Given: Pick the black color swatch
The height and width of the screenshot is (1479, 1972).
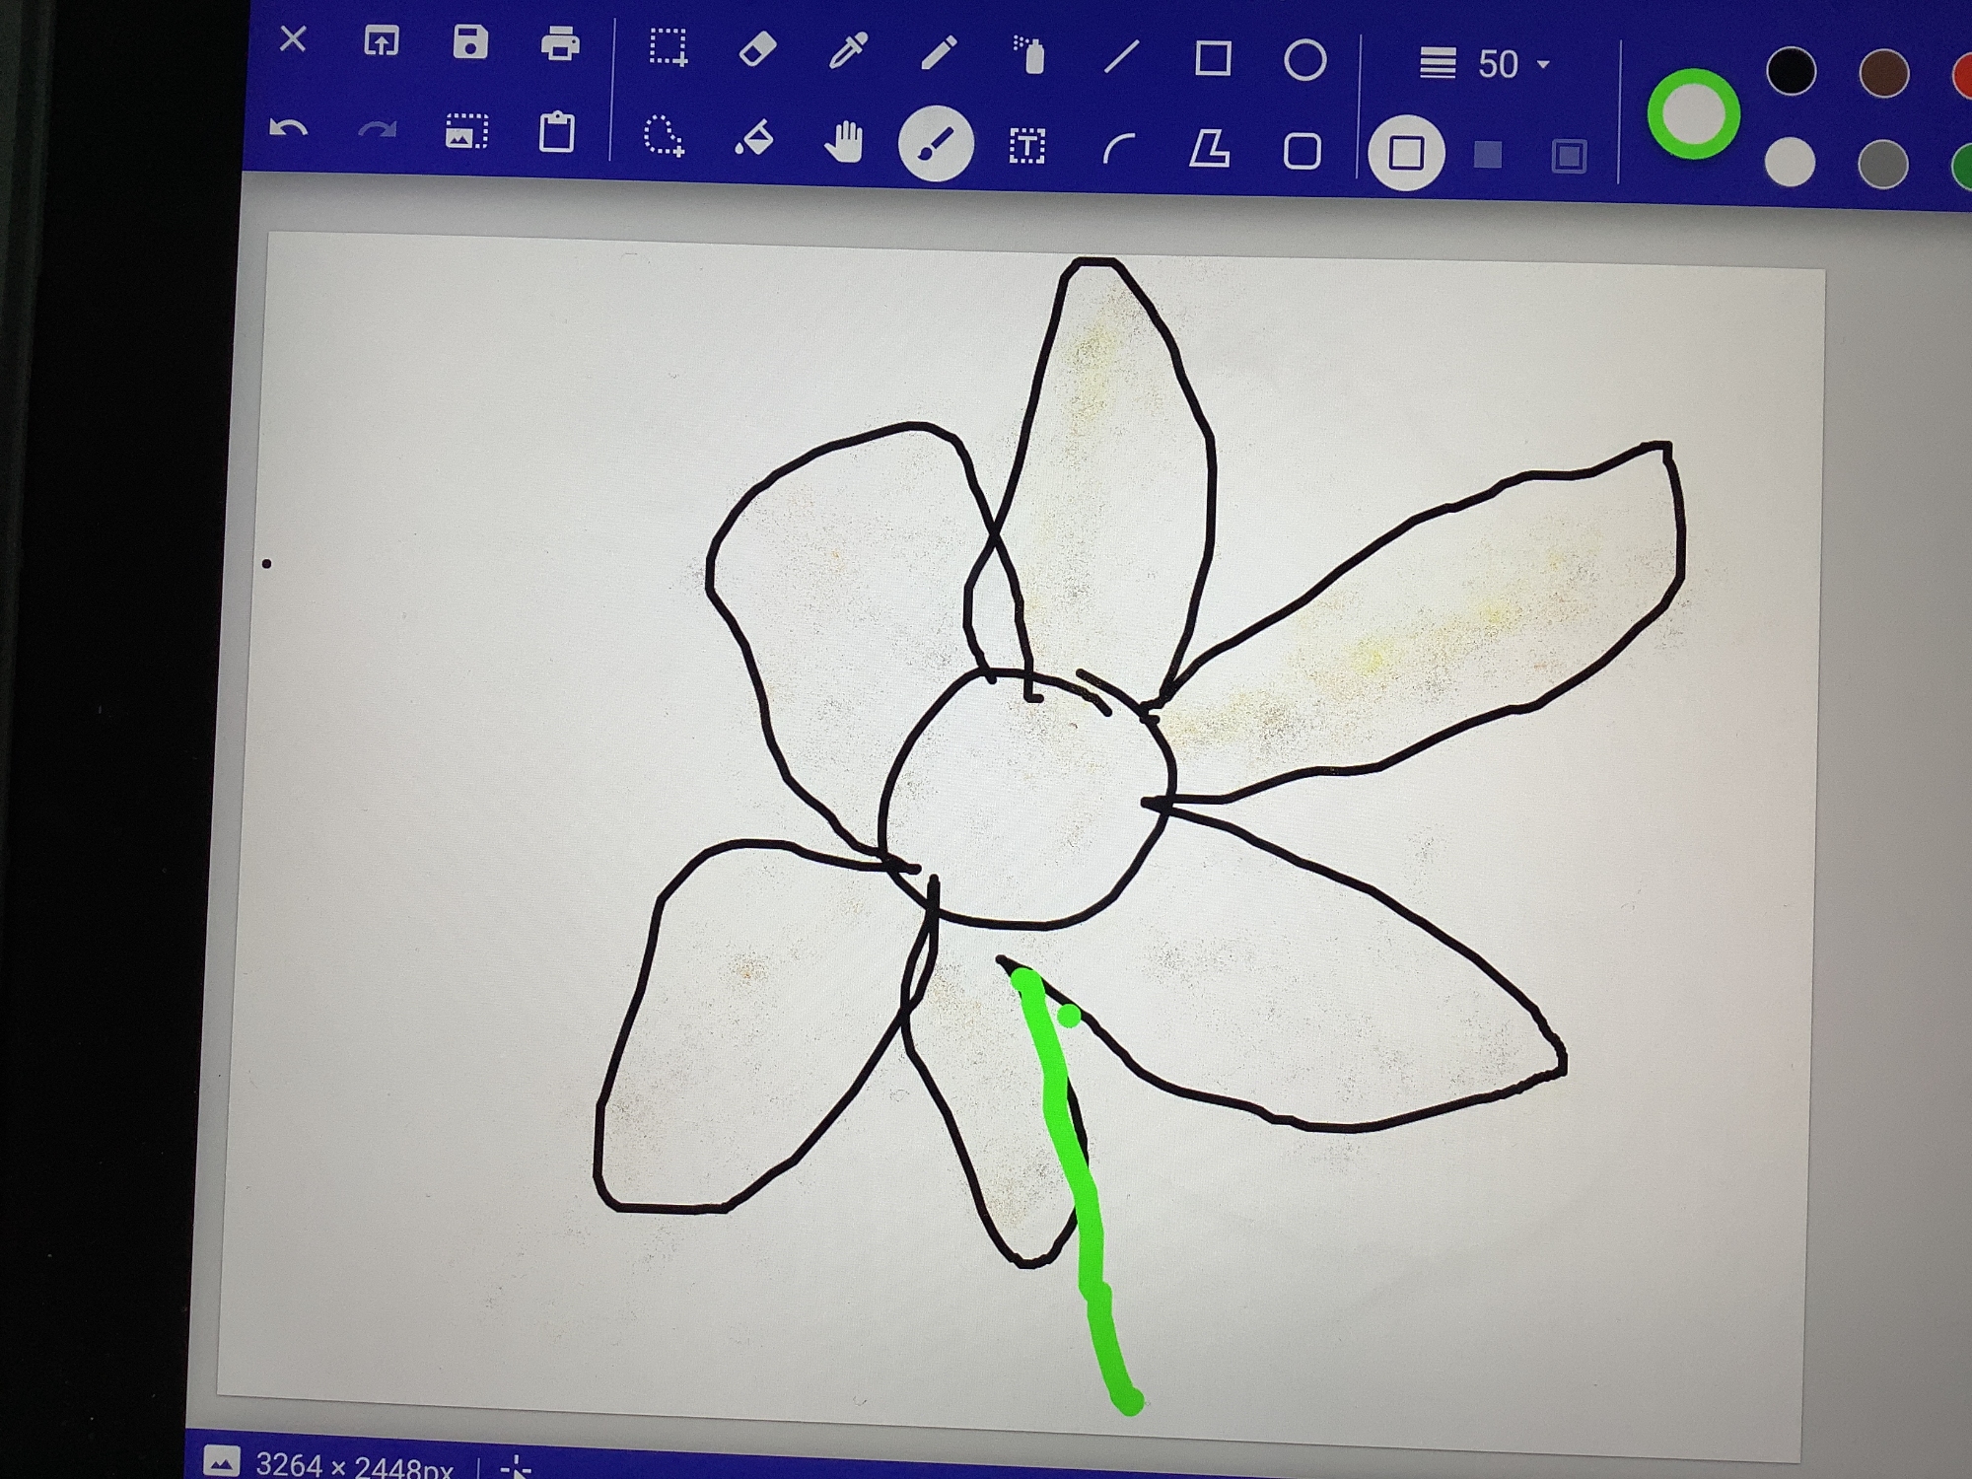Looking at the screenshot, I should click(1791, 72).
